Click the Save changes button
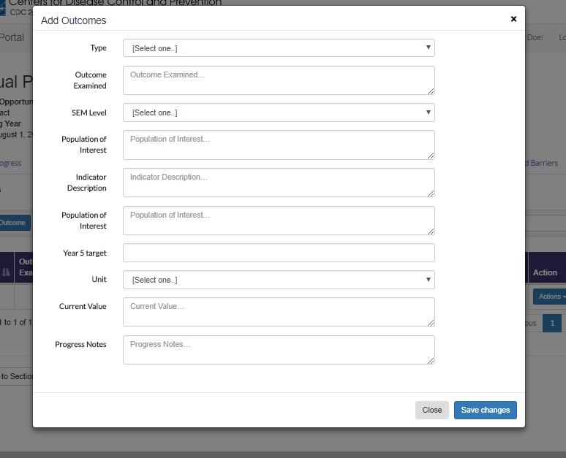The image size is (566, 458). (x=485, y=410)
